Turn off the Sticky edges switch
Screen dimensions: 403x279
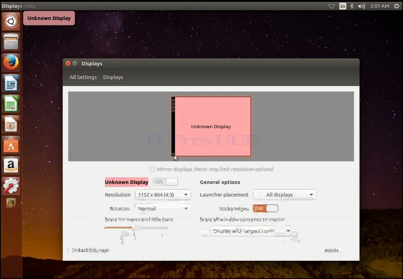tap(265, 209)
